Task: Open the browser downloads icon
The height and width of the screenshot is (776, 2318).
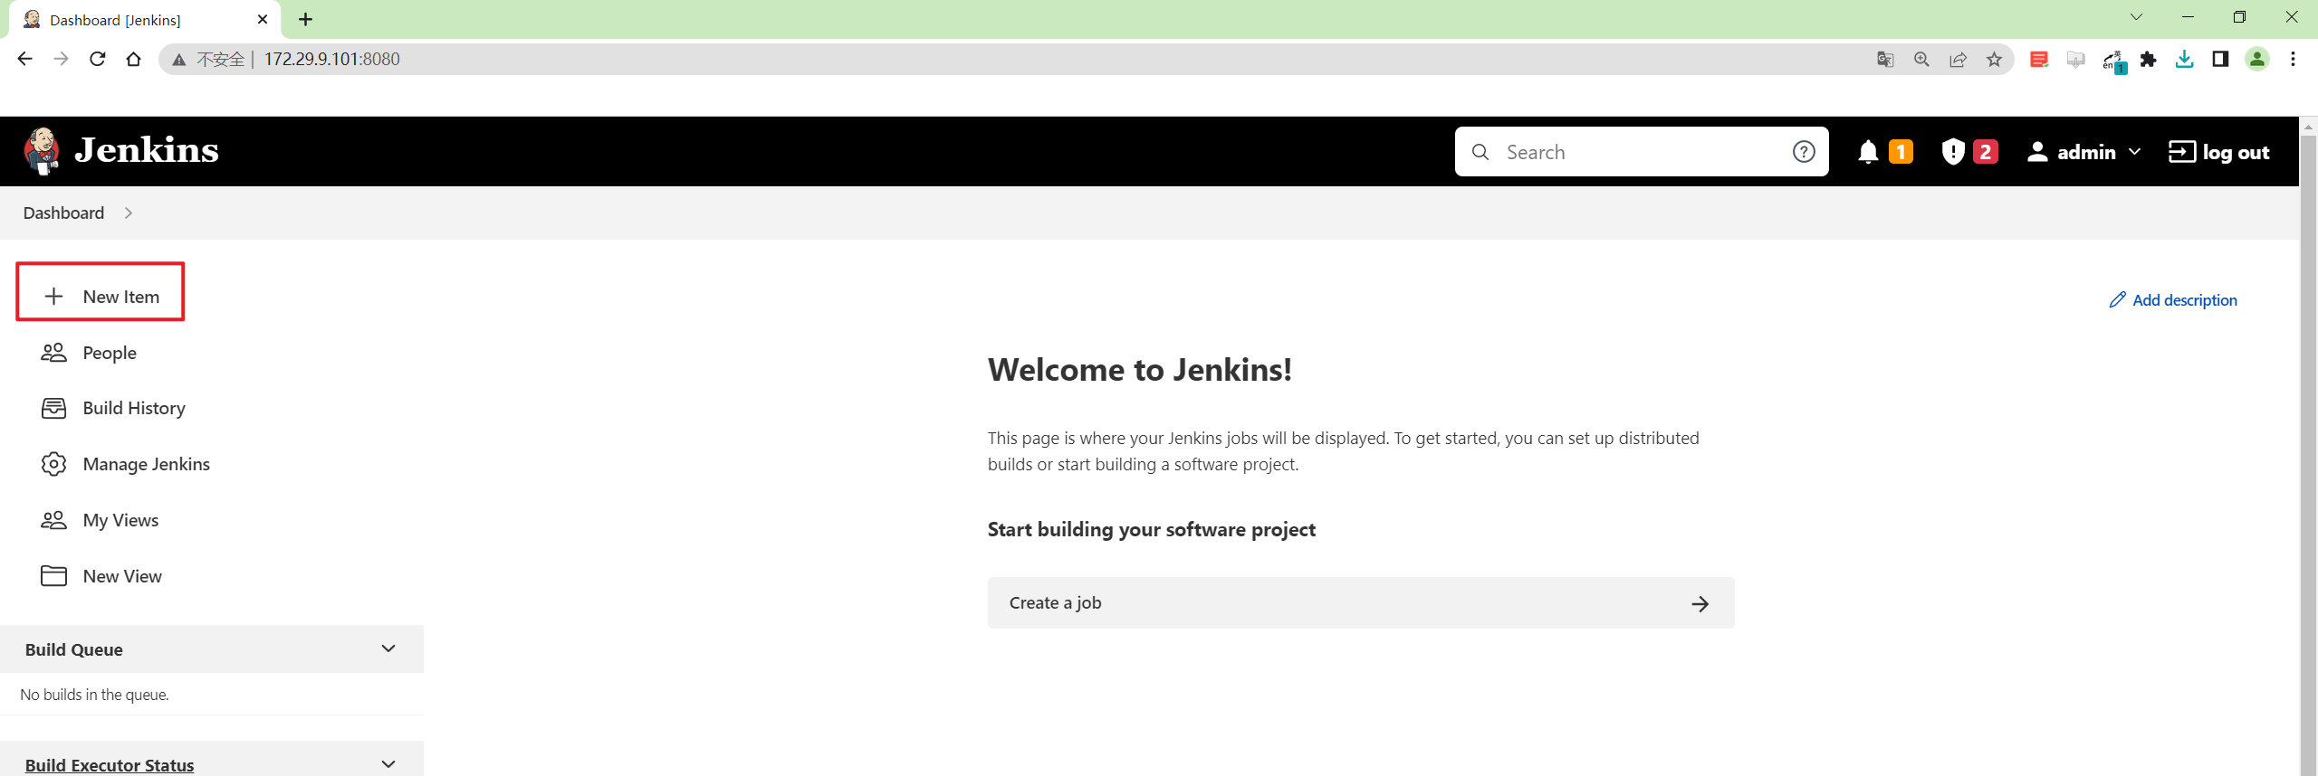Action: 2184,60
